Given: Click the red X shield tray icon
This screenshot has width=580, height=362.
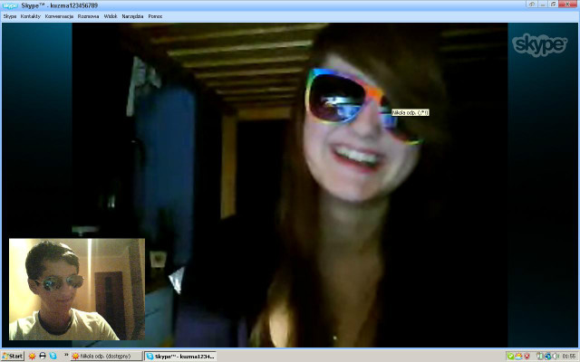Looking at the screenshot, I should [527, 357].
